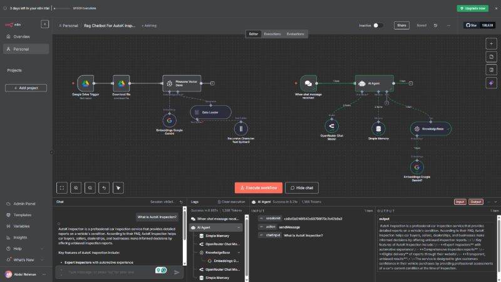Click the logs list scrollbar
Image resolution: width=501 pixels, height=282 pixels.
(x=246, y=248)
